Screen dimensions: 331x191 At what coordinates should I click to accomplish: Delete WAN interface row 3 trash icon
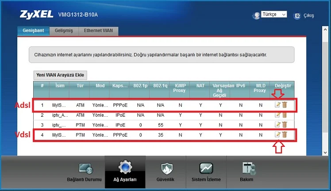(x=285, y=125)
